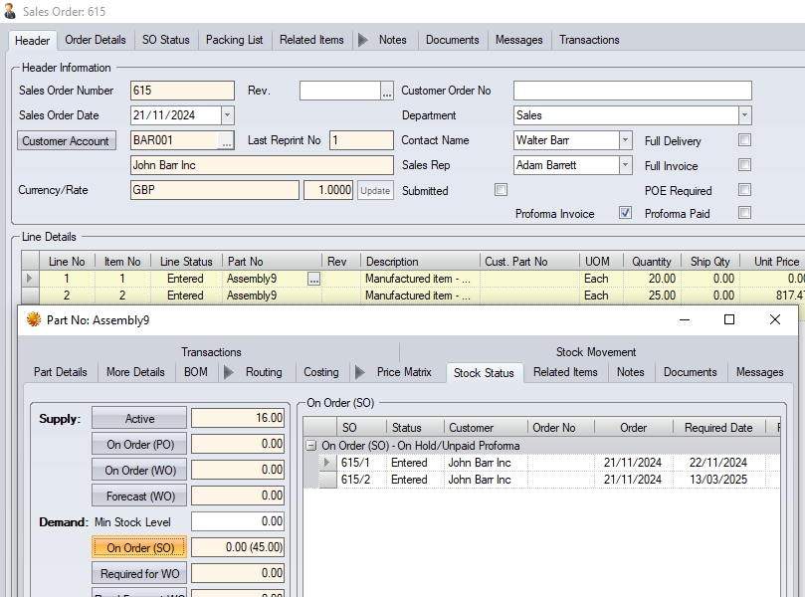
Task: Click the On Order (PO) button
Action: pos(139,444)
